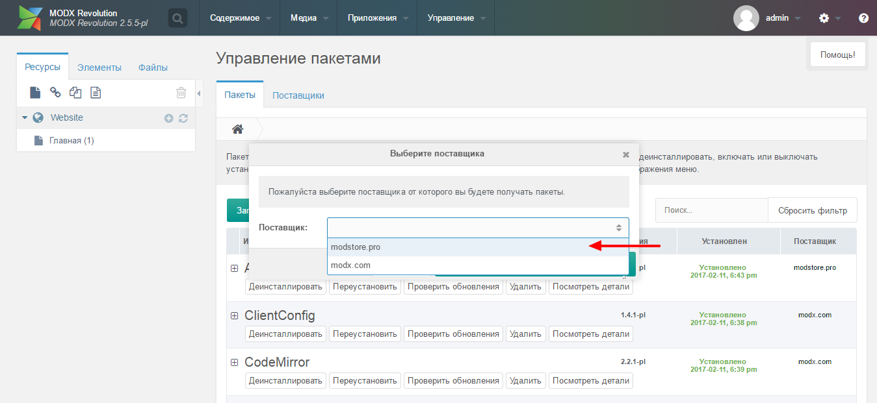This screenshot has width=877, height=403.
Task: Click the Website globe icon
Action: tap(38, 117)
